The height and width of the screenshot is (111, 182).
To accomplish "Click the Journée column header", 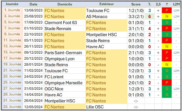I will click(12, 4).
